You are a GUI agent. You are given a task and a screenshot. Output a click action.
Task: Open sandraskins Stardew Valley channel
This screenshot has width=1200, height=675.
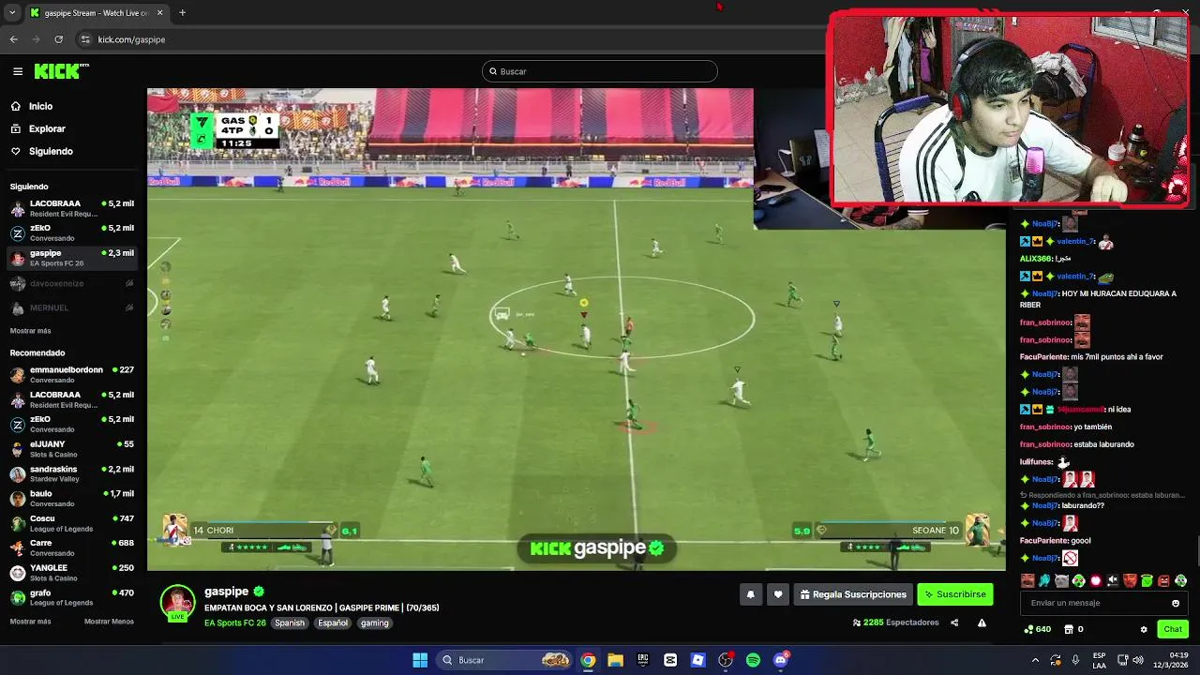pyautogui.click(x=72, y=473)
